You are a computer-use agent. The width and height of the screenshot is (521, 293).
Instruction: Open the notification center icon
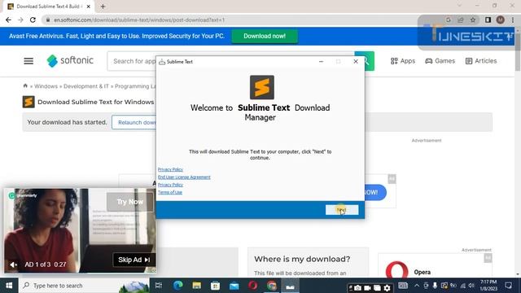coord(508,286)
